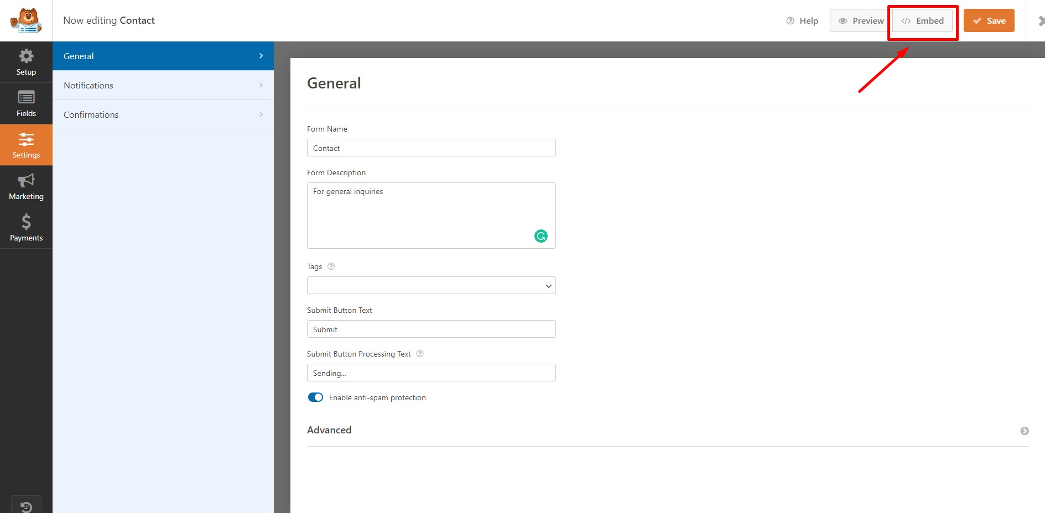Click the Embed button
The height and width of the screenshot is (513, 1045).
(922, 20)
